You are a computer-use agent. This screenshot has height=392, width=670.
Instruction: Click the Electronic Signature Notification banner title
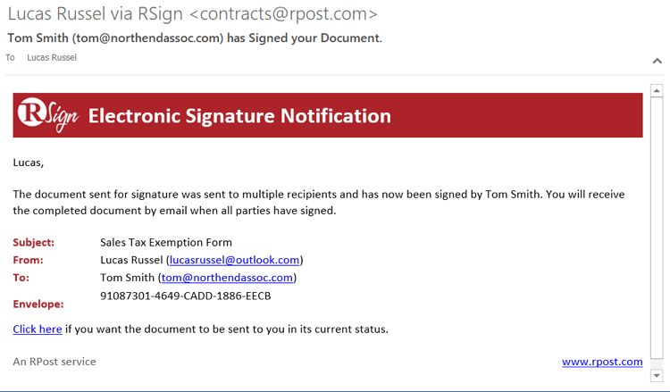point(239,116)
